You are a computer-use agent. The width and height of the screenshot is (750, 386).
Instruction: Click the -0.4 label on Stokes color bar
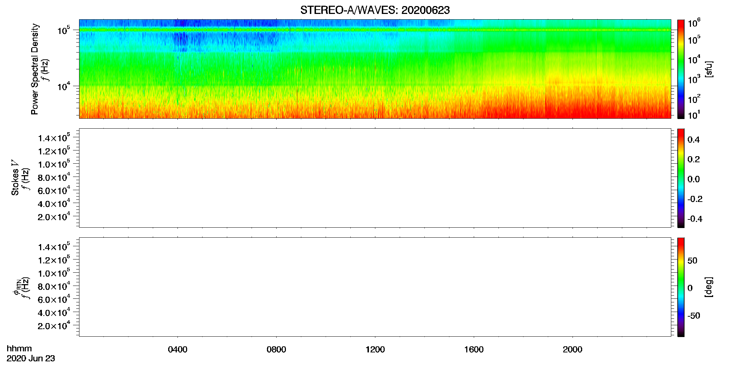(x=695, y=219)
